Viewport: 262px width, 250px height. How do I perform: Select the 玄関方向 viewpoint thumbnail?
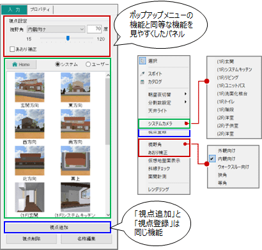(x=29, y=87)
